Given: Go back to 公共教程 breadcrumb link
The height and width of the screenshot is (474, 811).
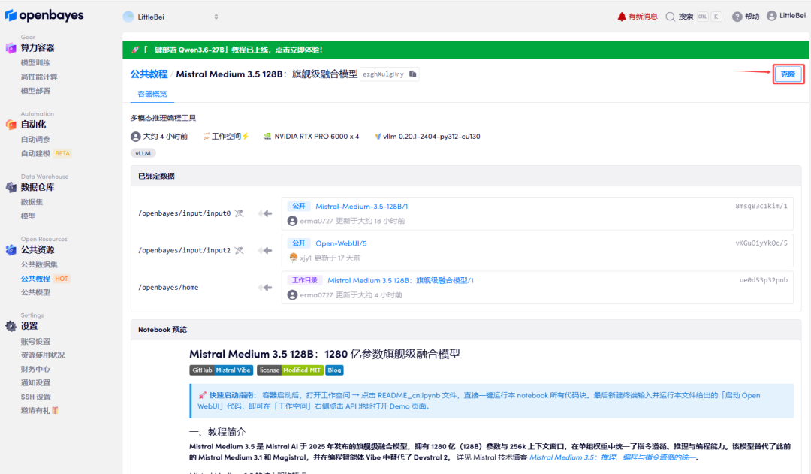Looking at the screenshot, I should pos(149,74).
